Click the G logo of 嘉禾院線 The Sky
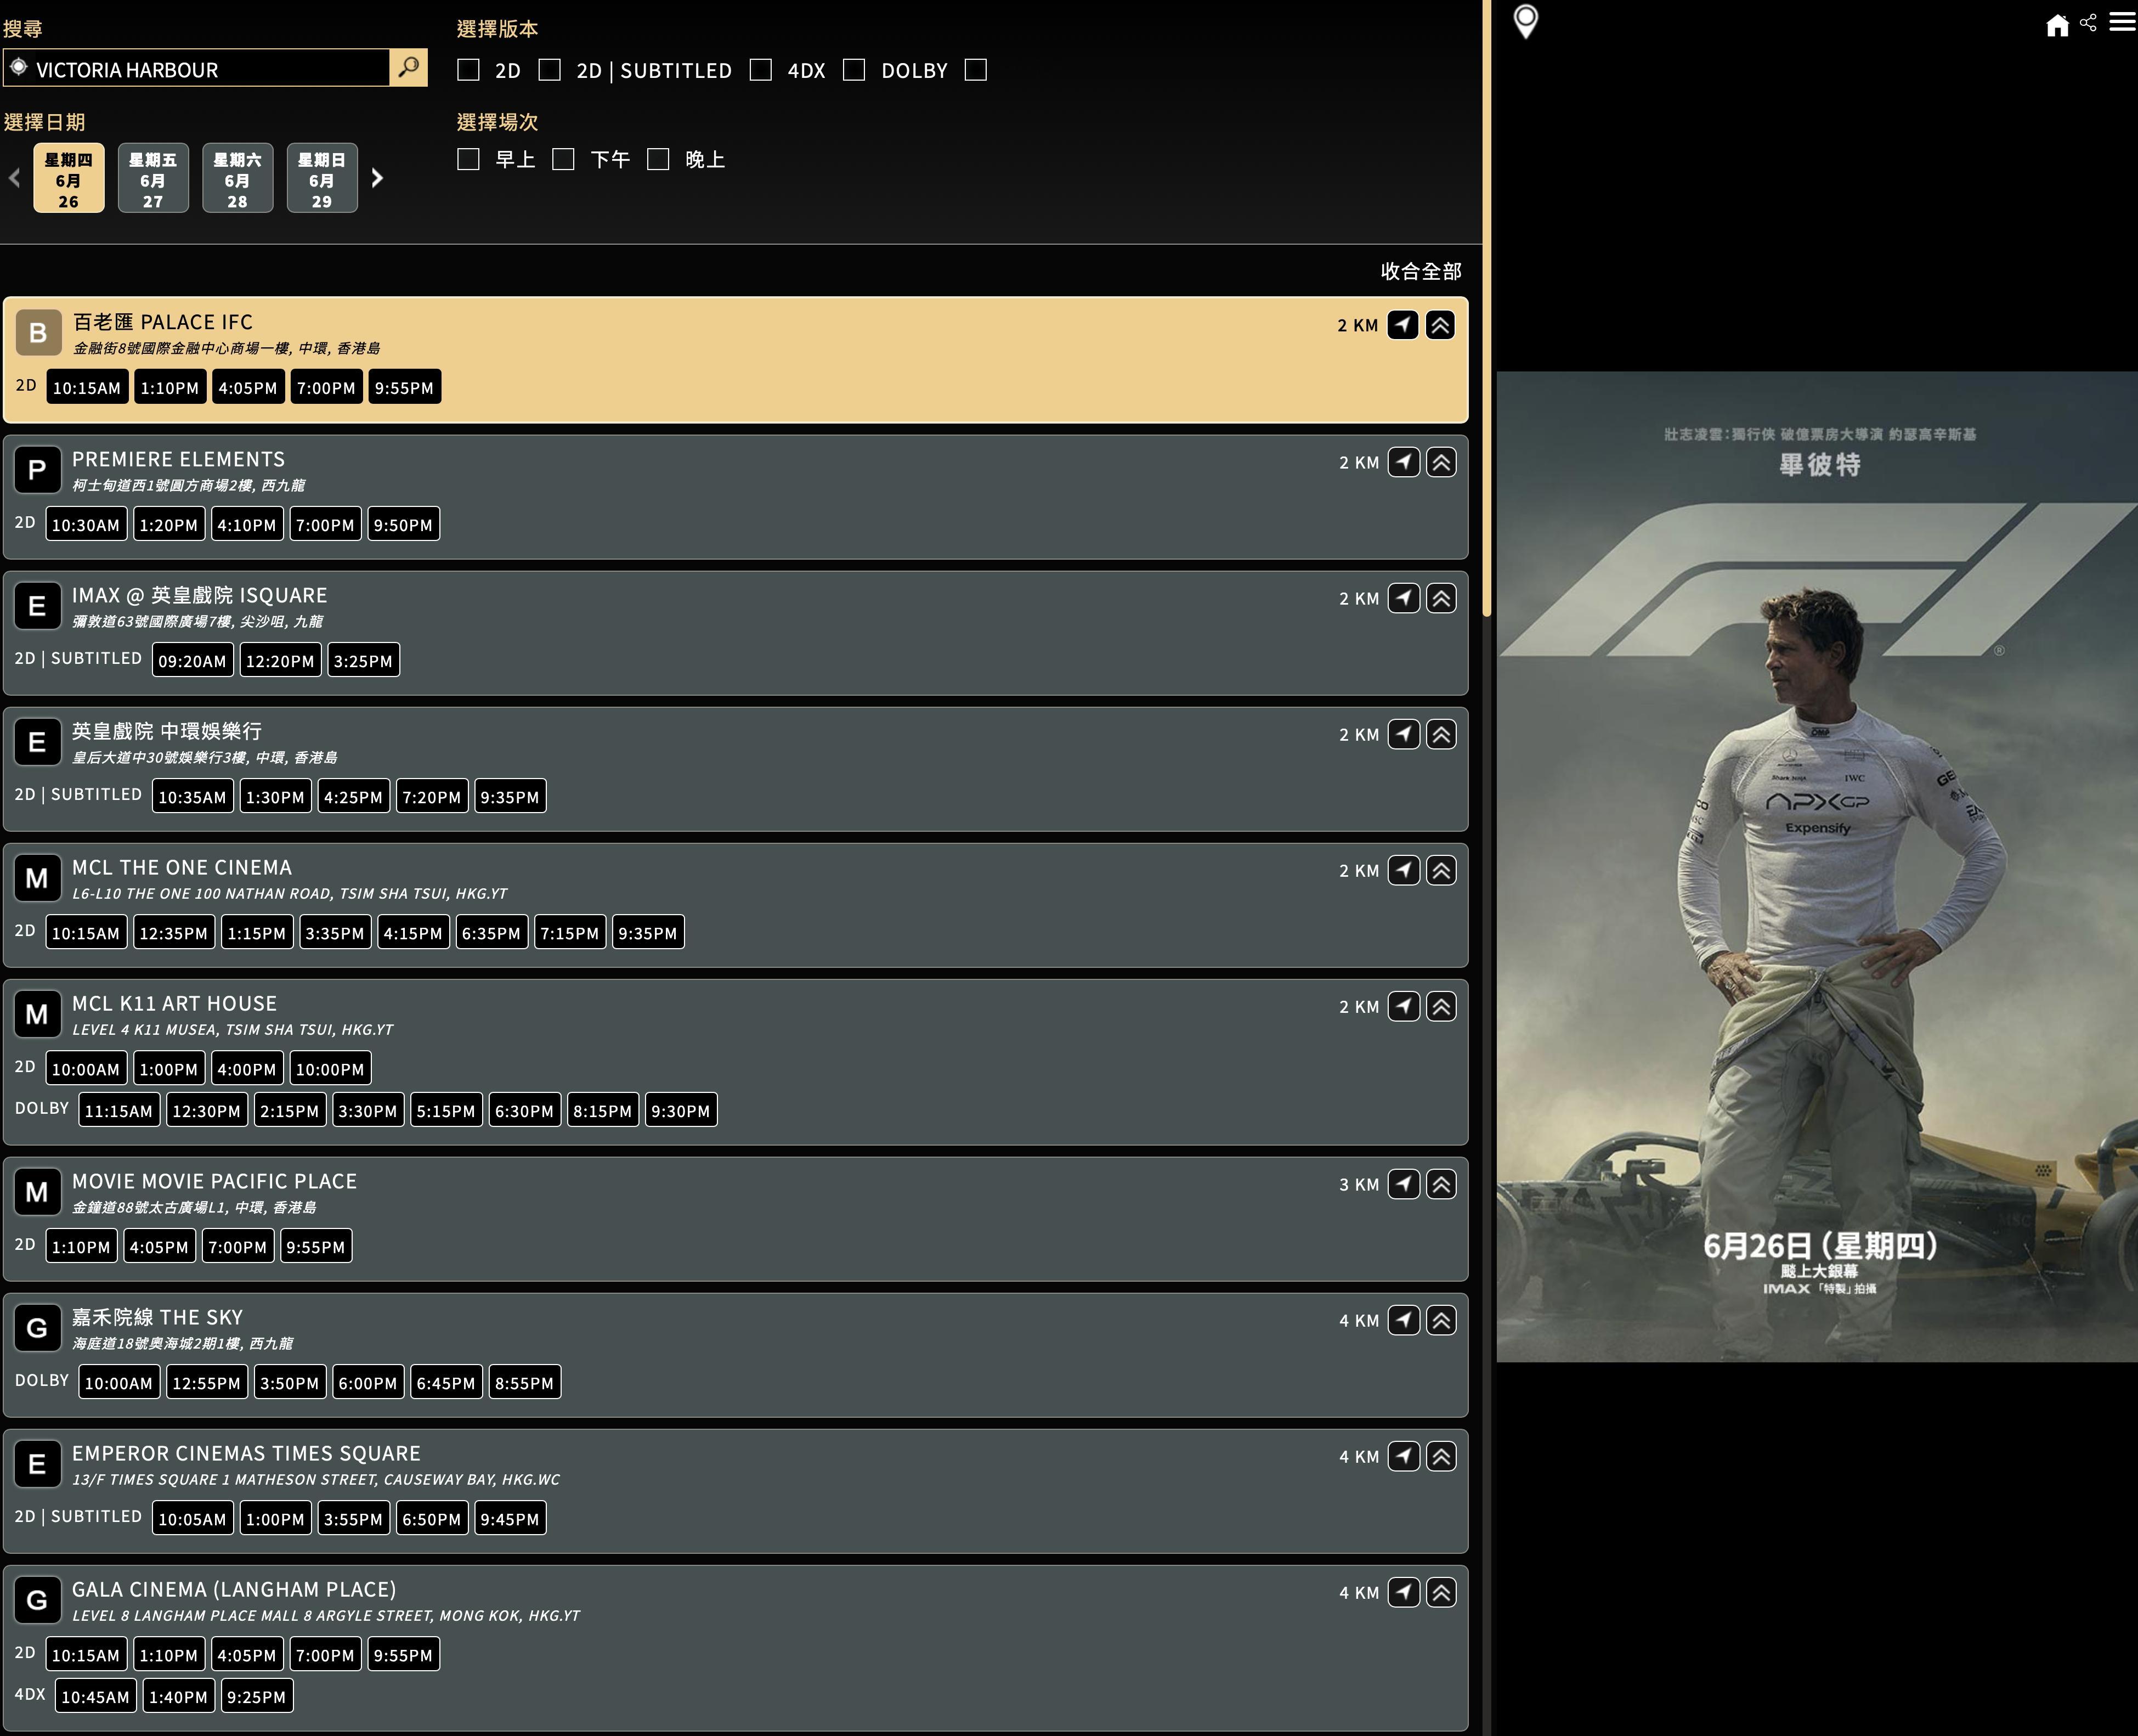 tap(37, 1327)
